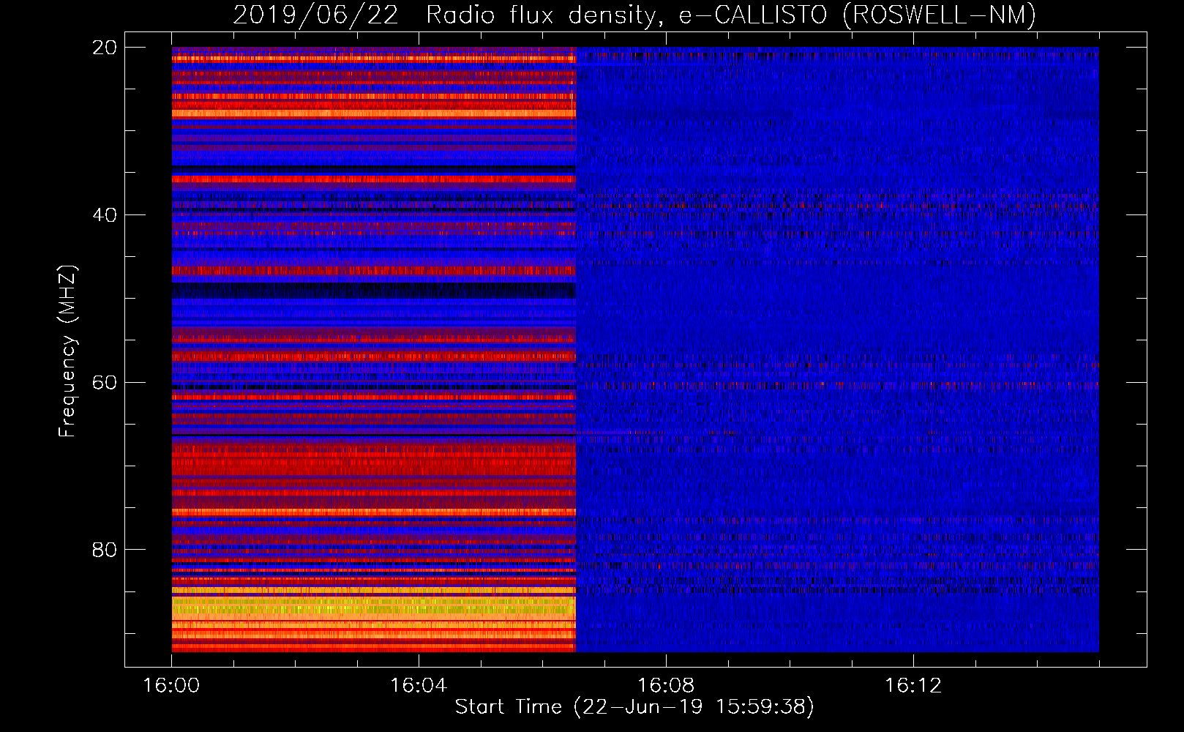The image size is (1184, 732).
Task: Click the 16:12 time axis label
Action: pyautogui.click(x=913, y=686)
